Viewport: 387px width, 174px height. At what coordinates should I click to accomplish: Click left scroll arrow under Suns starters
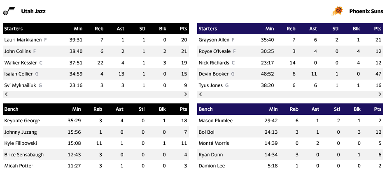[x=200, y=94]
